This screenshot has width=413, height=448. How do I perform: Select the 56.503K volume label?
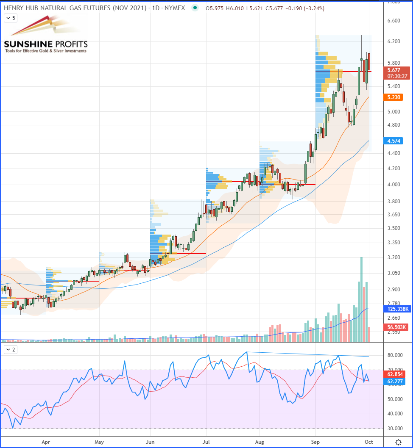[396, 327]
